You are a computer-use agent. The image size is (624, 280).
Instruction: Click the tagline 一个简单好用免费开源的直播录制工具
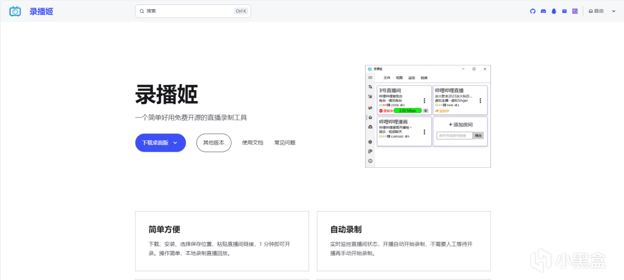[x=191, y=118]
